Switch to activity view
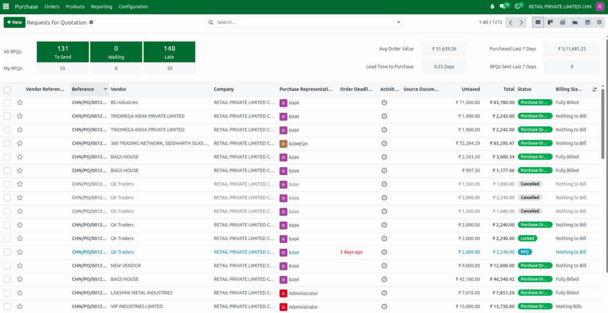This screenshot has width=608, height=313. 599,23
